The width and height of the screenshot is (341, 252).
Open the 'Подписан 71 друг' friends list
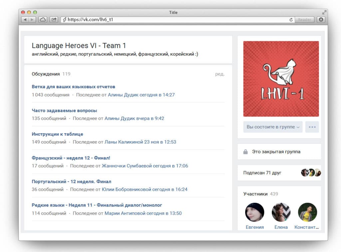262,173
